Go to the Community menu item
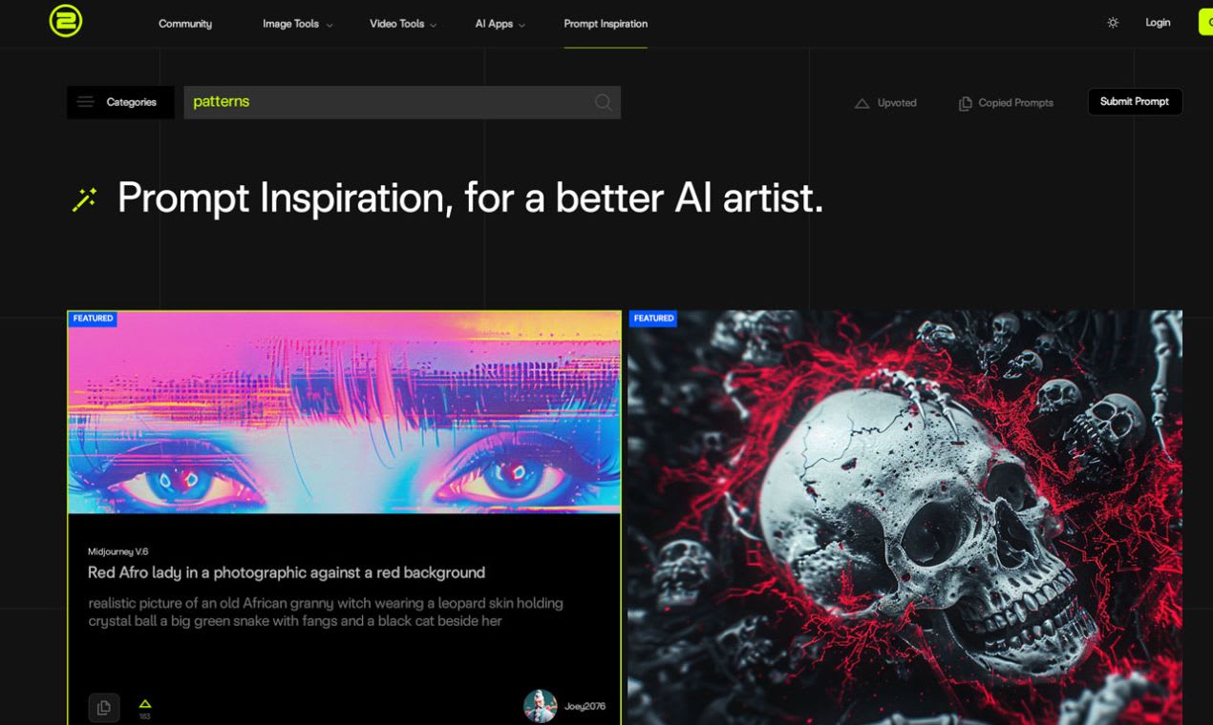This screenshot has width=1213, height=725. 185,24
